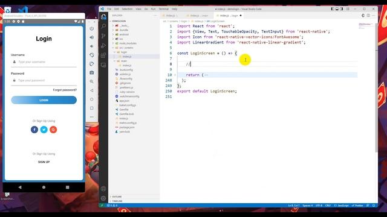387x217 pixels.
Task: Open the Remote Explorer activity bar icon
Action: 103,65
